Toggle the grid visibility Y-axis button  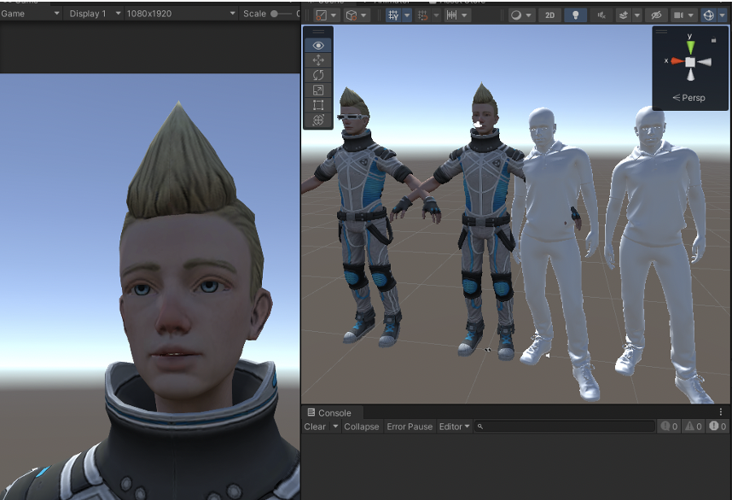[393, 15]
